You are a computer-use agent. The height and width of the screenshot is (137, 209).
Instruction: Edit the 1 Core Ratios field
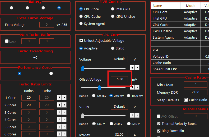[29, 98]
